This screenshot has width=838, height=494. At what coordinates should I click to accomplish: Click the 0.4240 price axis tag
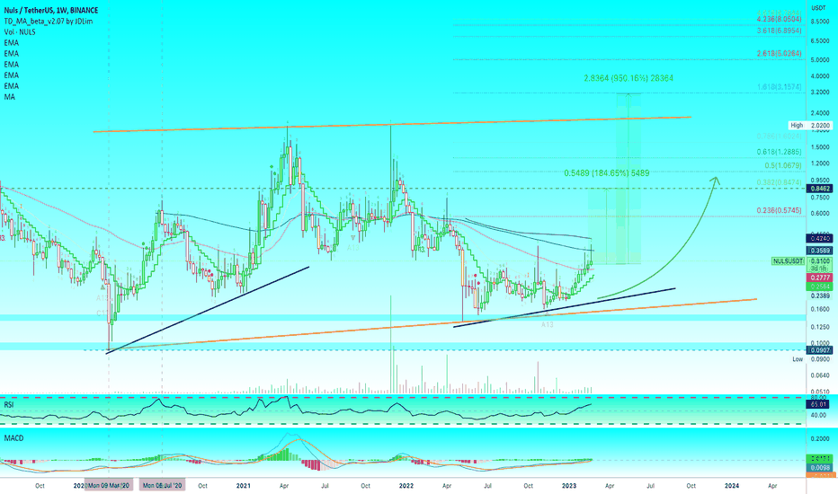point(820,239)
